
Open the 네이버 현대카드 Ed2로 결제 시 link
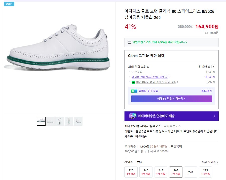[151, 77]
